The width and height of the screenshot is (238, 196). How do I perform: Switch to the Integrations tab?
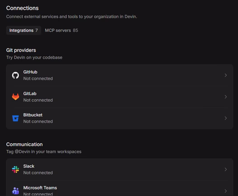click(24, 30)
